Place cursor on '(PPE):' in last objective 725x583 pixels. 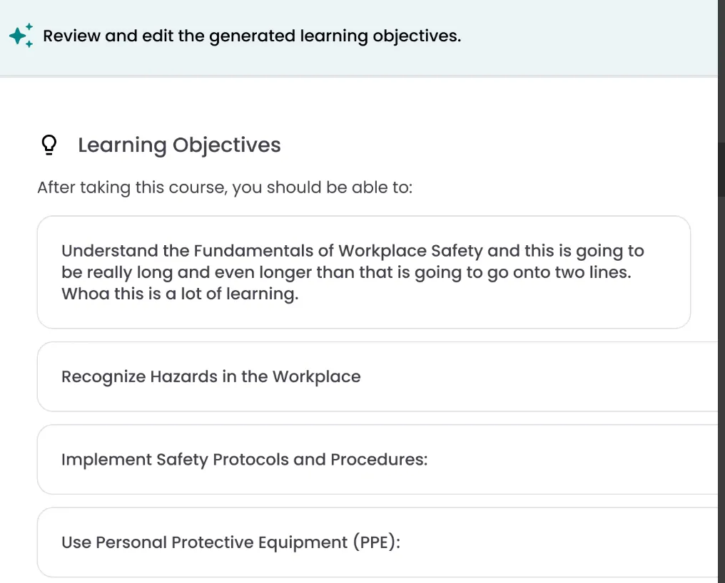click(x=377, y=542)
